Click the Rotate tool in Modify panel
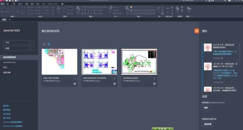This screenshot has height=130, width=243. (x=38, y=7)
